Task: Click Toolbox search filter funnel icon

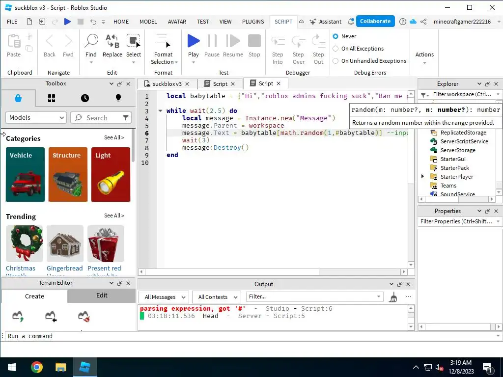Action: (126, 118)
